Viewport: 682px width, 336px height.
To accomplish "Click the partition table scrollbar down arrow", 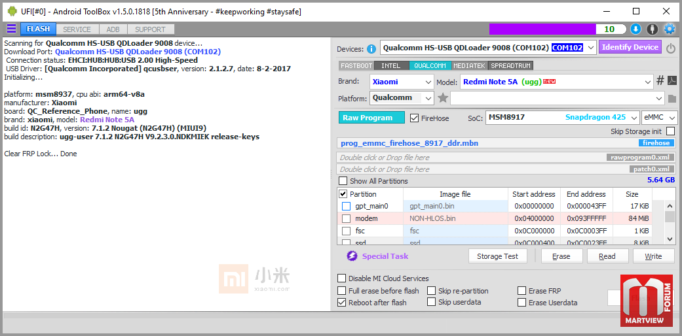I will (670, 239).
